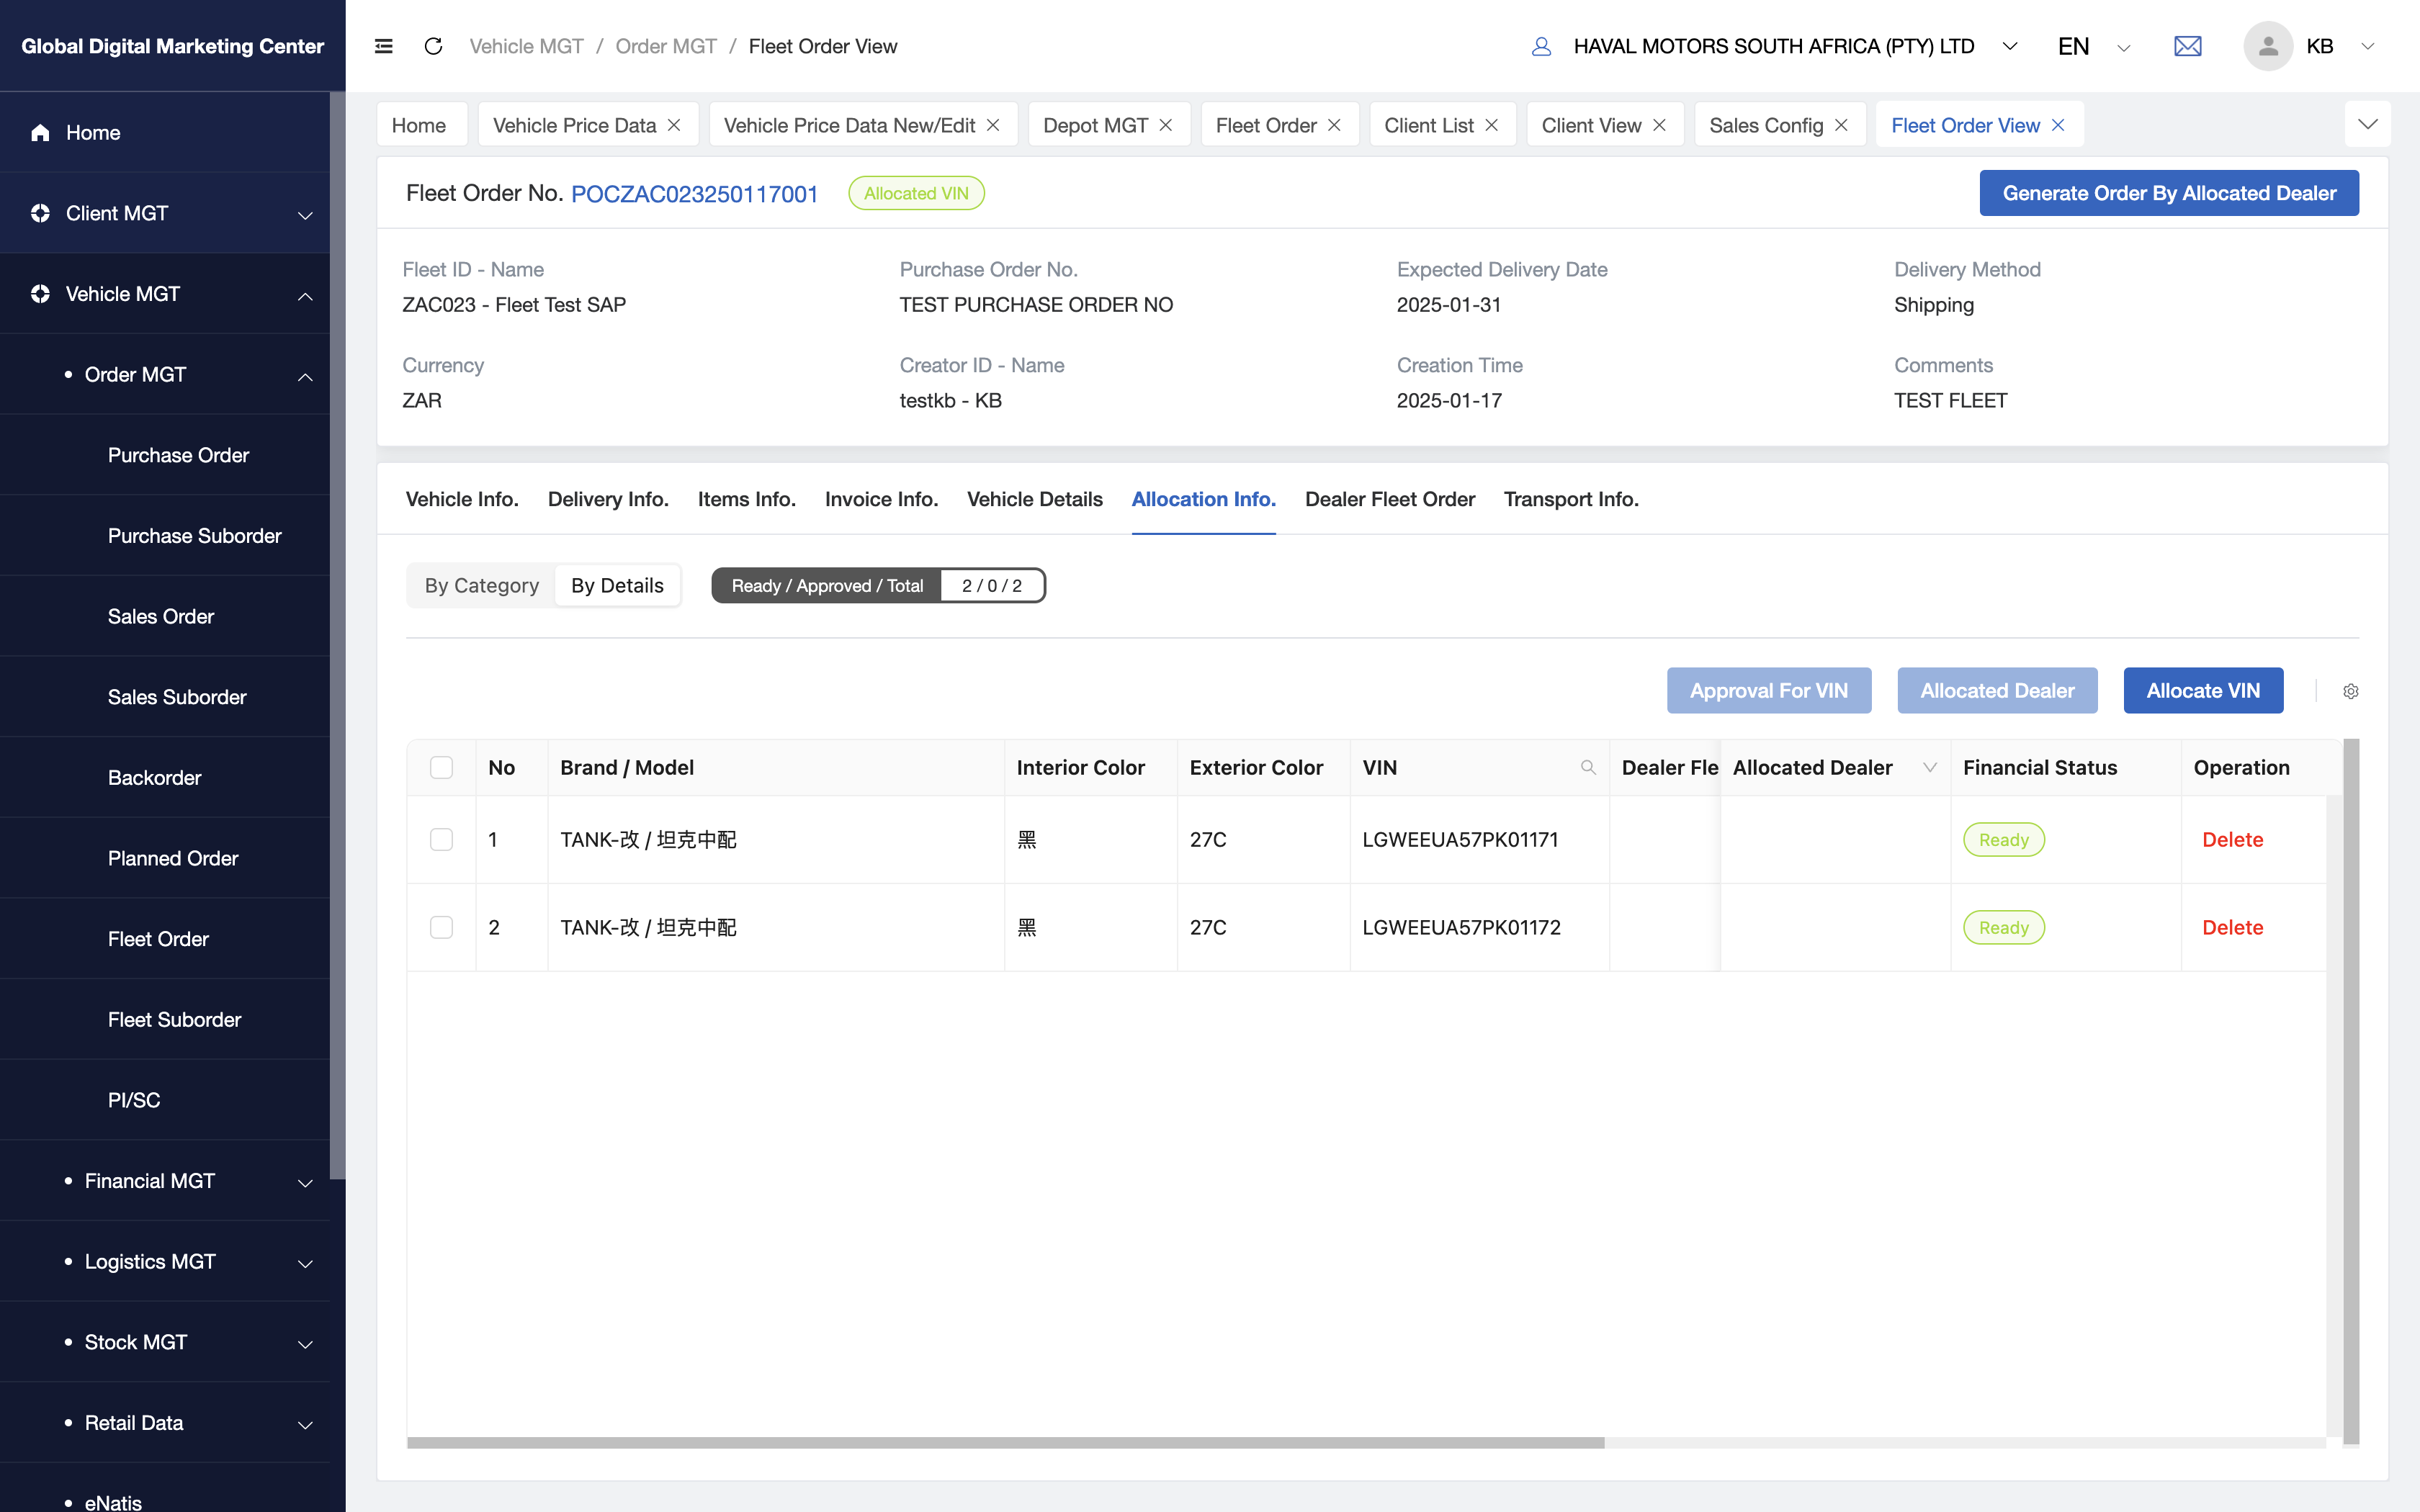Click the horizontal table scrollbar
The width and height of the screenshot is (2420, 1512).
tap(1005, 1442)
